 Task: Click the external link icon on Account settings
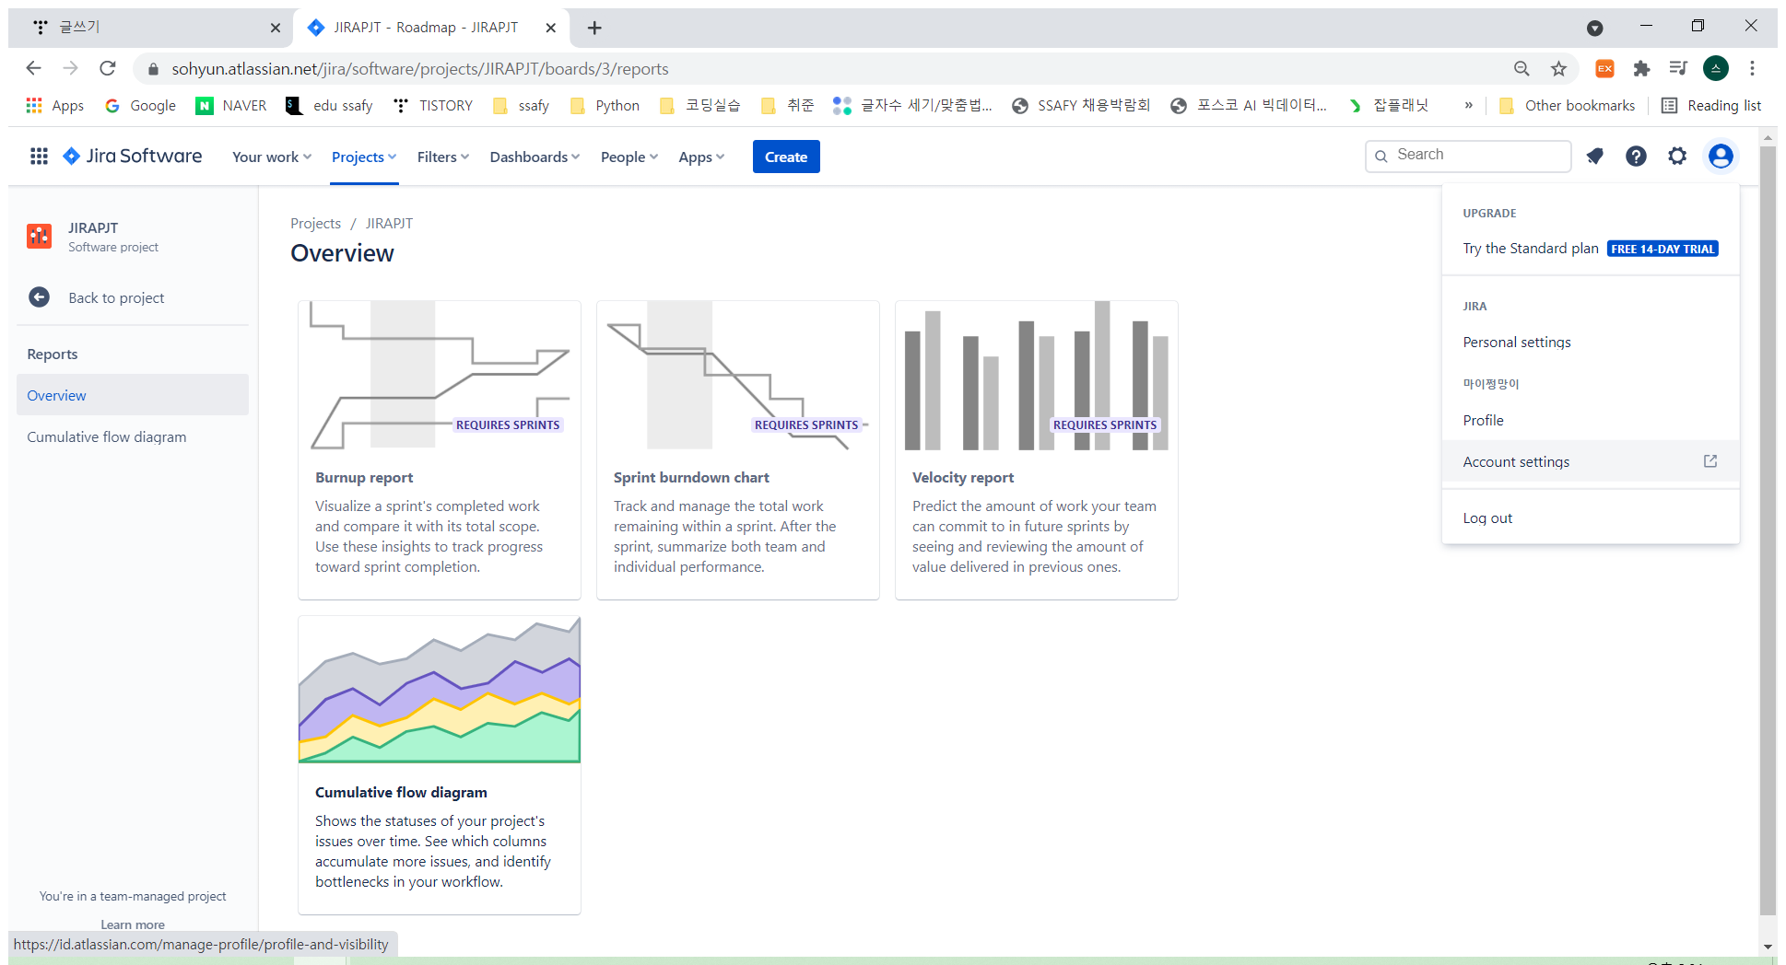click(x=1710, y=461)
